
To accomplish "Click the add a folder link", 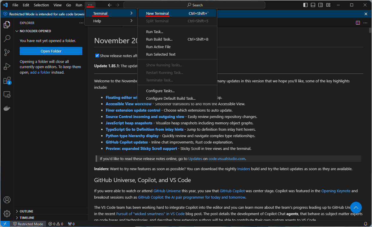I will pyautogui.click(x=40, y=72).
